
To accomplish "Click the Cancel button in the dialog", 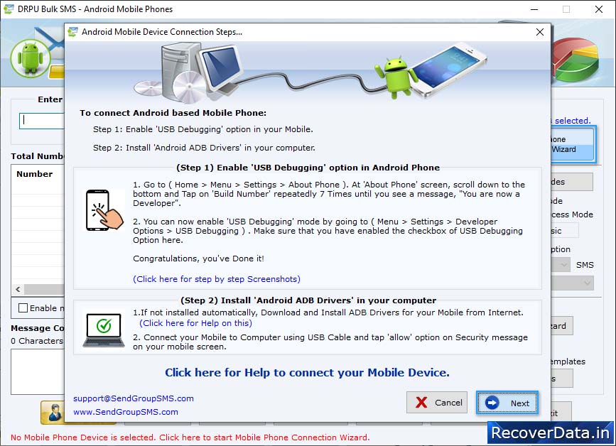I will click(x=437, y=403).
